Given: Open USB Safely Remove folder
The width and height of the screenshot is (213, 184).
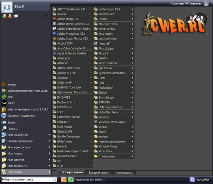Looking at the screenshot, I should point(114,107).
